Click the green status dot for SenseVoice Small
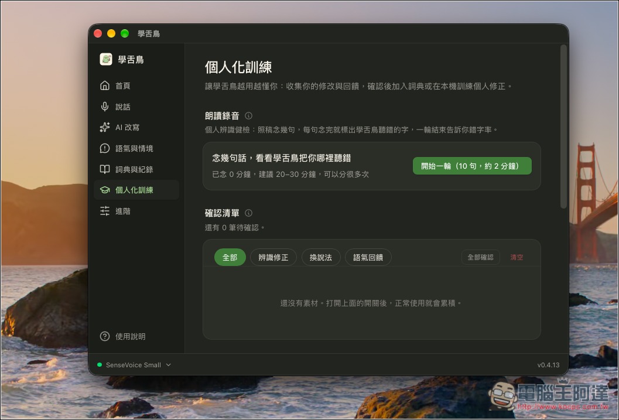The image size is (619, 420). coord(100,365)
